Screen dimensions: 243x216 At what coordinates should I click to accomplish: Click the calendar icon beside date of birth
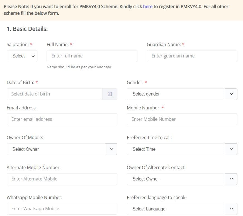[110, 94]
